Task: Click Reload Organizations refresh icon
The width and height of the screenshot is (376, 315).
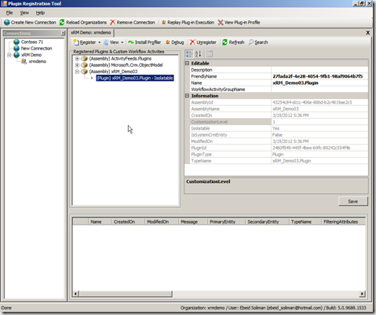Action: click(x=62, y=22)
